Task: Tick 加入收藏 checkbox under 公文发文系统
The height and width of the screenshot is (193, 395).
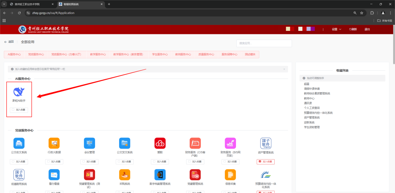Action: [119, 162]
